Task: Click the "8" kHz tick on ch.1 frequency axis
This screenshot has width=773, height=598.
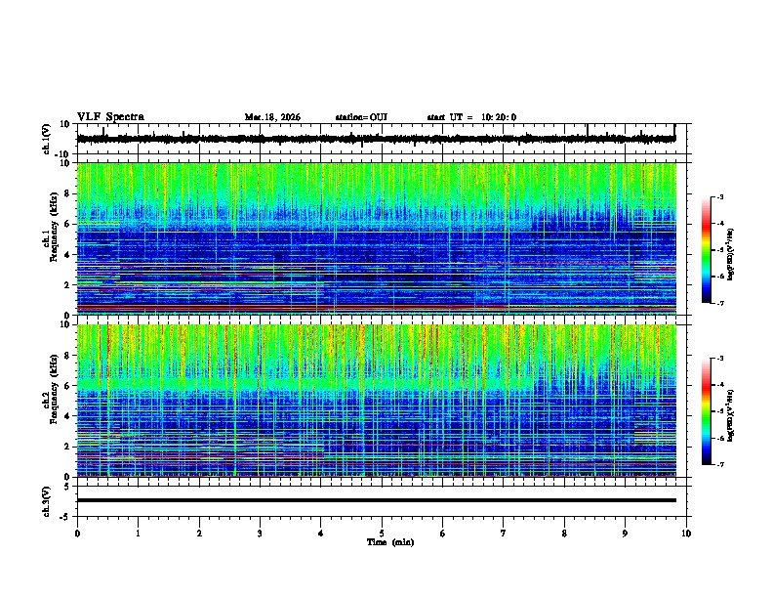Action: pos(67,193)
